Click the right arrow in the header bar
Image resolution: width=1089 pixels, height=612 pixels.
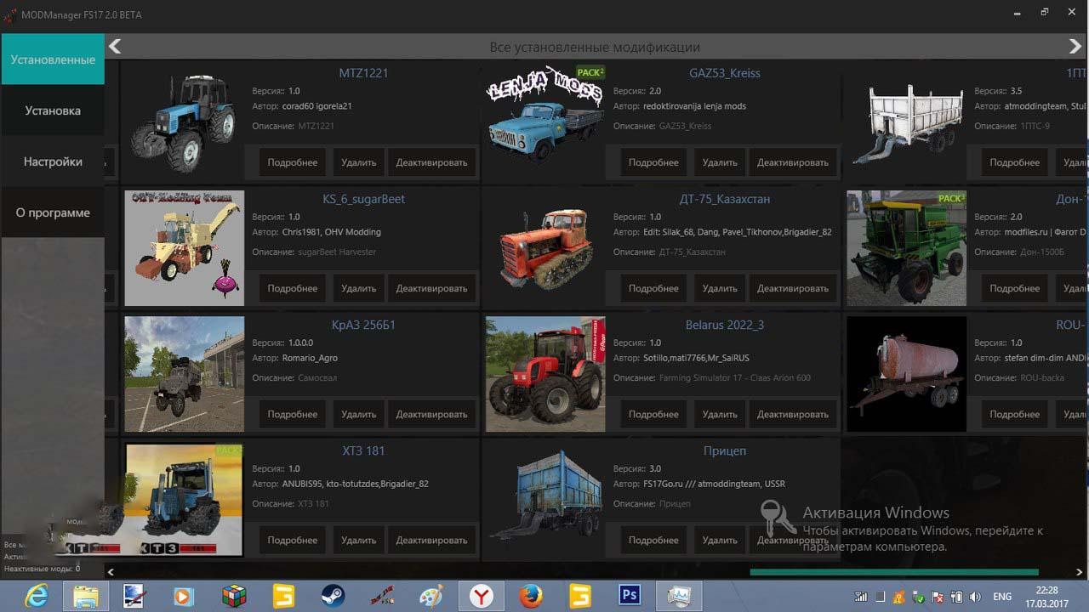point(1075,47)
